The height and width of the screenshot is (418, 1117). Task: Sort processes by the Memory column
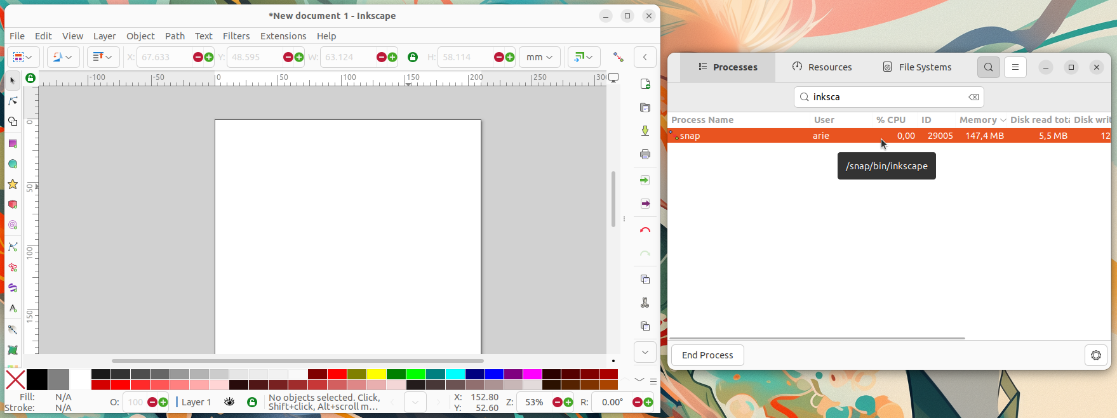pos(982,120)
